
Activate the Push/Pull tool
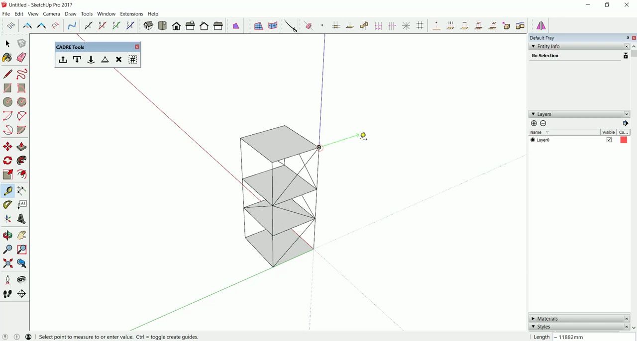(x=21, y=146)
